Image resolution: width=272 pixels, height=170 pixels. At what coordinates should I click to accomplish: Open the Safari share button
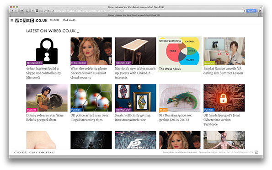tap(21, 11)
